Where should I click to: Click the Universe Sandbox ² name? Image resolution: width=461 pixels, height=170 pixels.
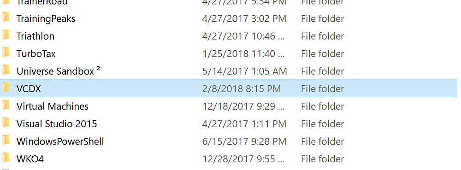coord(58,71)
